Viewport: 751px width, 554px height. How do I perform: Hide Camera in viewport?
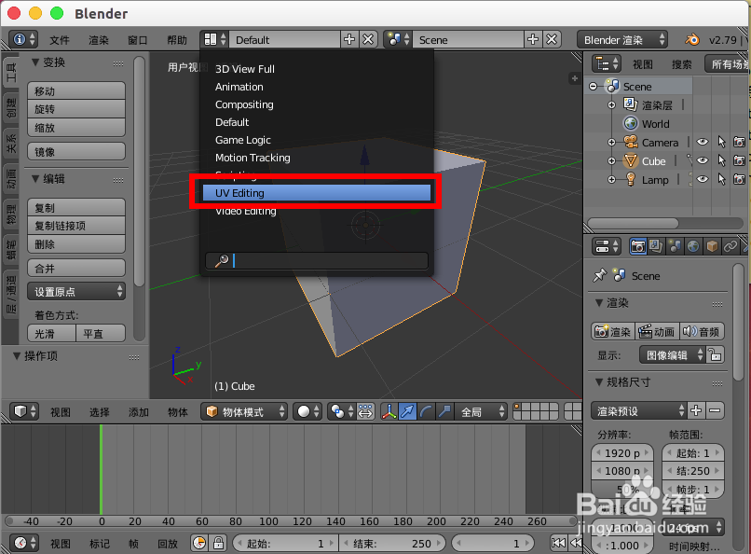tap(703, 142)
